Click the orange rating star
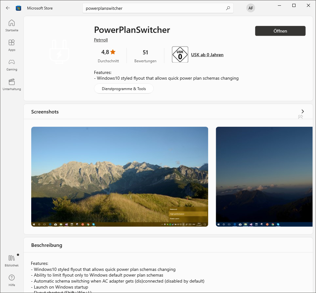The height and width of the screenshot is (293, 316). tap(113, 52)
